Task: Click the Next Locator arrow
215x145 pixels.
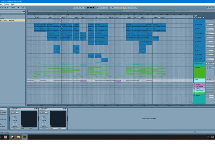Action: pos(196,18)
